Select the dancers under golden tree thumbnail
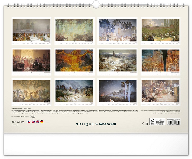This screenshot has height=159, width=192. click(x=31, y=91)
